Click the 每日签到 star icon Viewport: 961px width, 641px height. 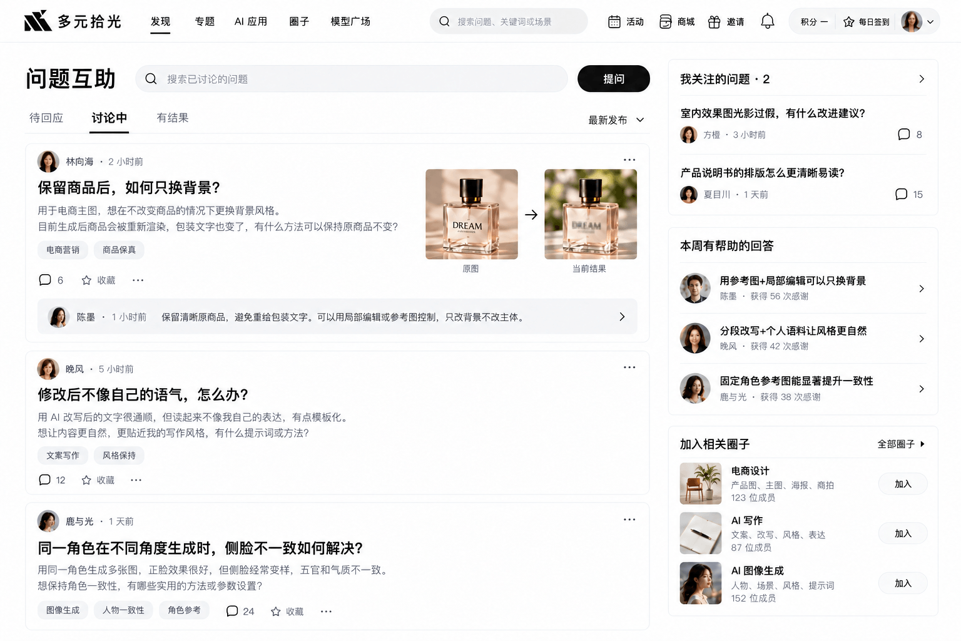coord(848,22)
